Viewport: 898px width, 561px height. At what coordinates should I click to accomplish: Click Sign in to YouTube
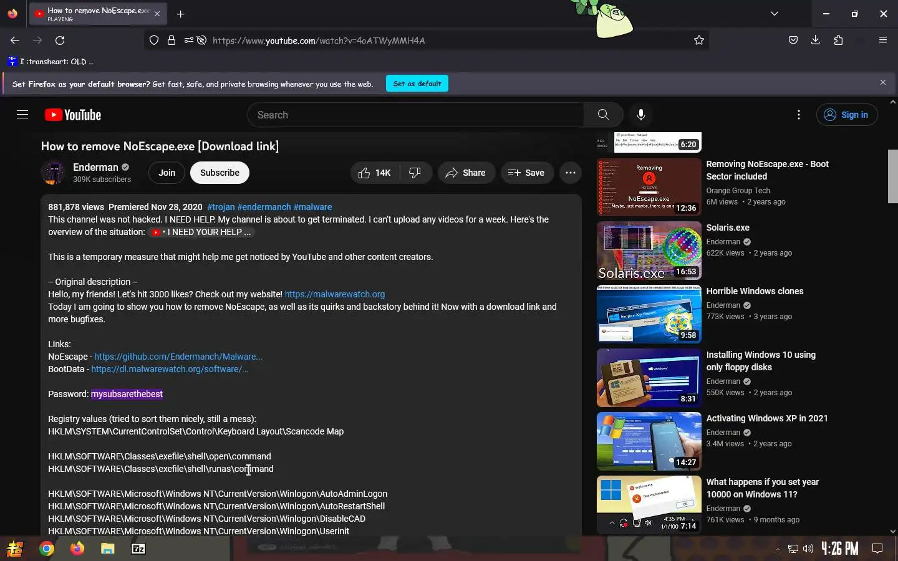(847, 115)
